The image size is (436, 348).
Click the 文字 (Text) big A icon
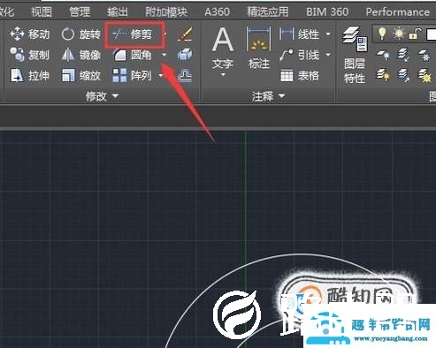click(x=223, y=40)
